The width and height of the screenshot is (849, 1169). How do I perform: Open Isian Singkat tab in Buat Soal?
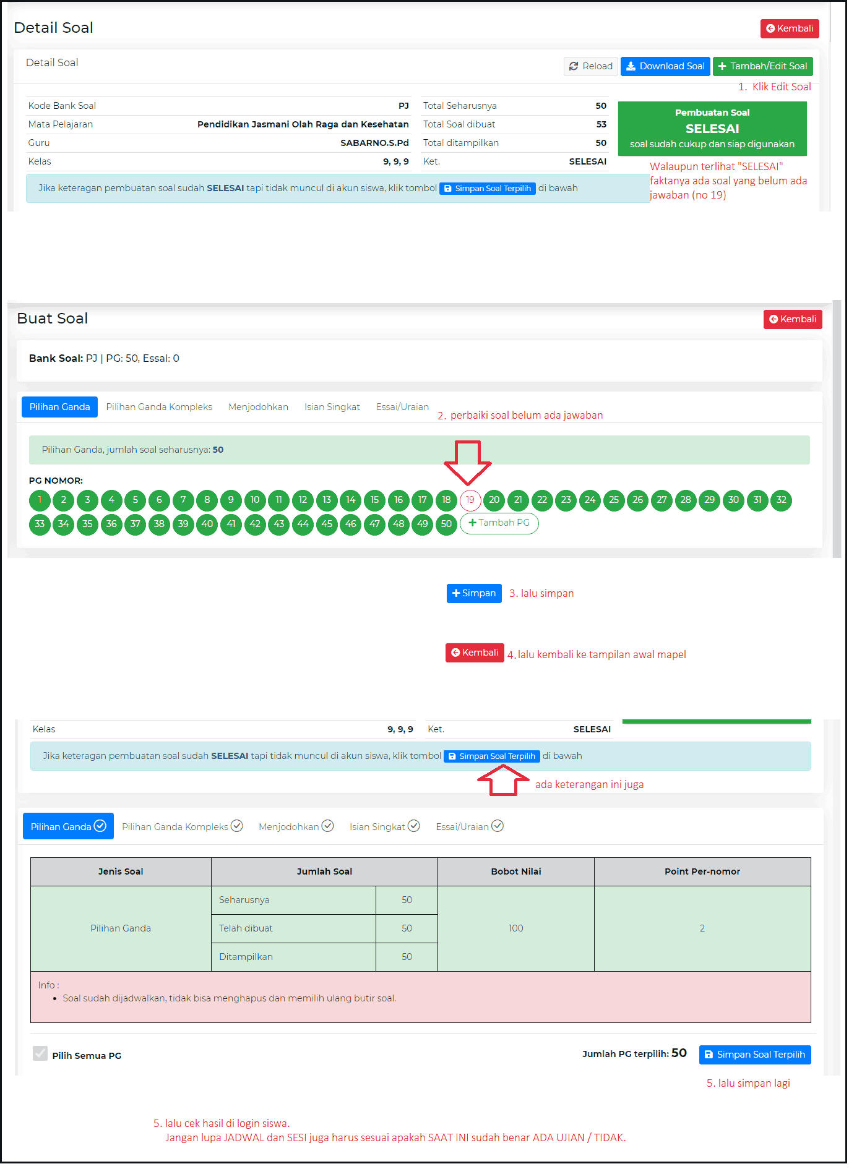pos(333,408)
